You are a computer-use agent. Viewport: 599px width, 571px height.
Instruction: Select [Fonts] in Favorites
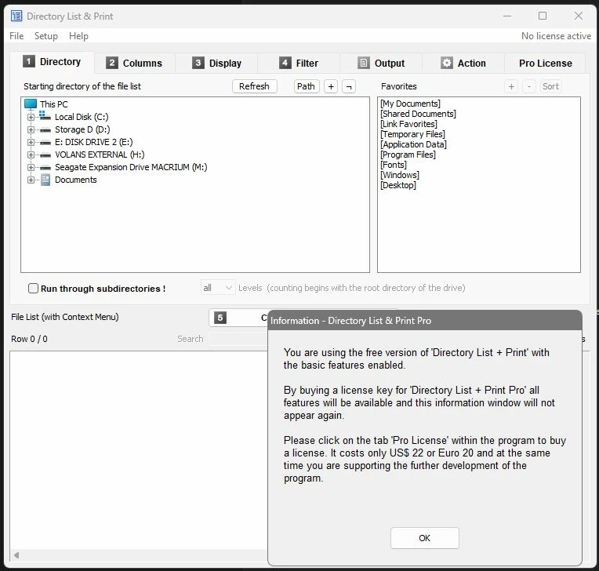coord(394,165)
